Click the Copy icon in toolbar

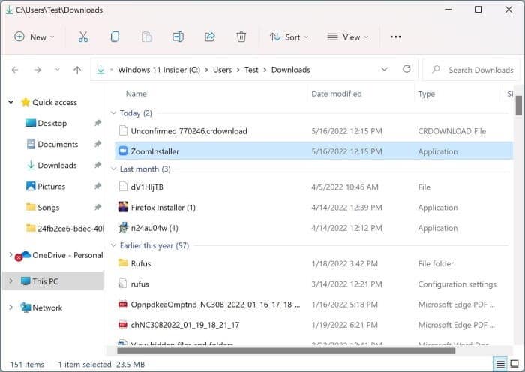(115, 37)
